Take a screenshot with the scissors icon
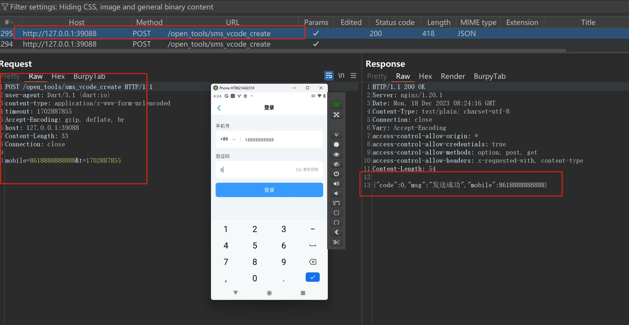Image resolution: width=629 pixels, height=325 pixels. 336,242
